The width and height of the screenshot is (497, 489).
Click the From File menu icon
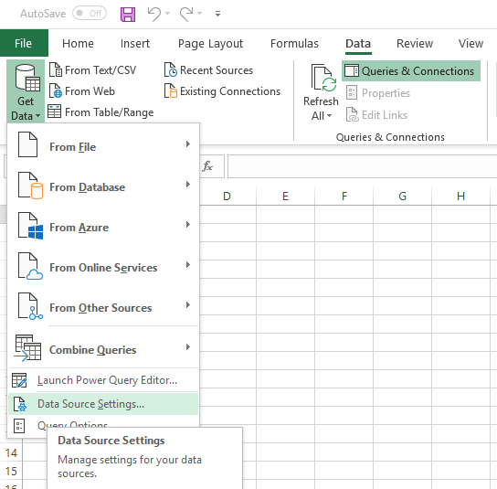coord(28,144)
